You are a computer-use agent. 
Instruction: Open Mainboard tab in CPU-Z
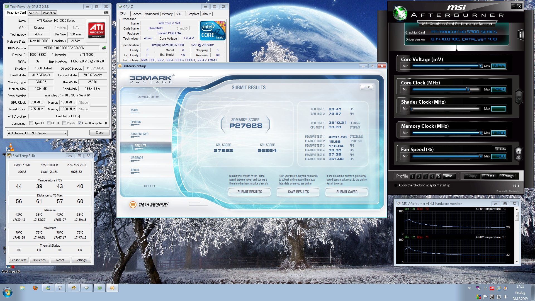(152, 14)
